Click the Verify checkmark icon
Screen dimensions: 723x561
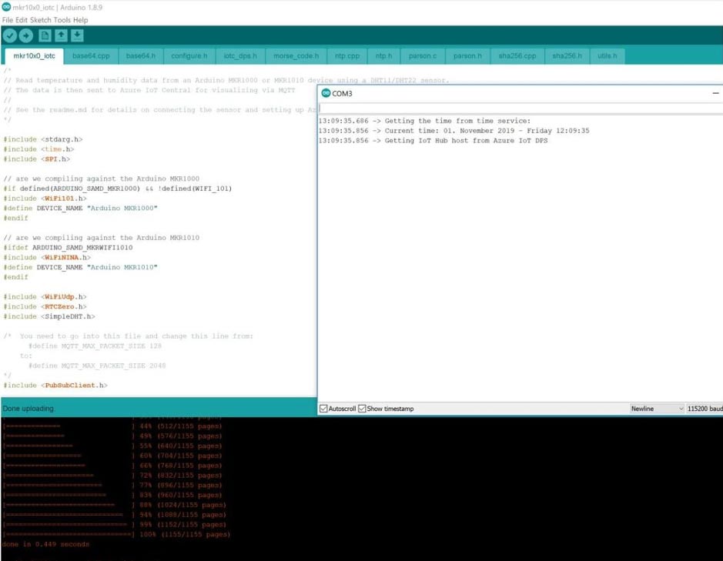(x=10, y=35)
